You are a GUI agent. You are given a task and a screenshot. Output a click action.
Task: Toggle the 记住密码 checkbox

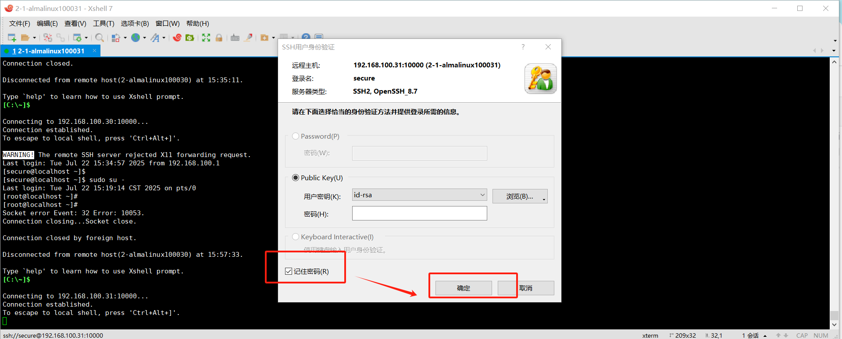click(289, 271)
